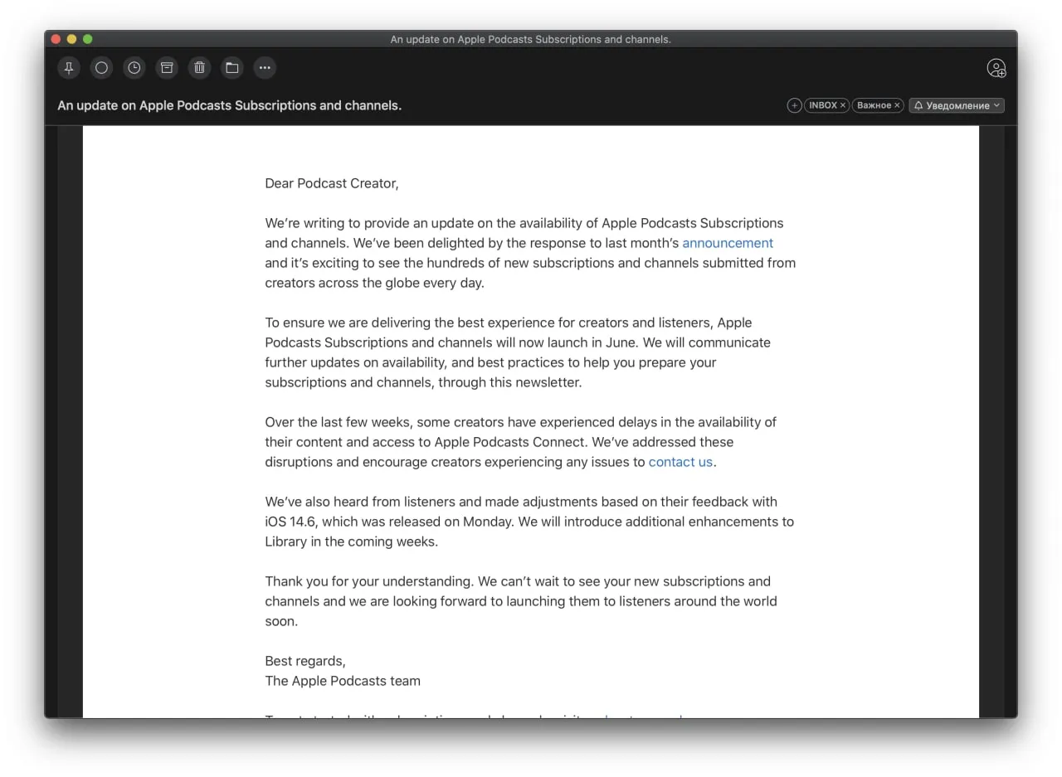Click the bell icon in Уведомление button
Viewport: 1062px width, 777px height.
point(918,105)
